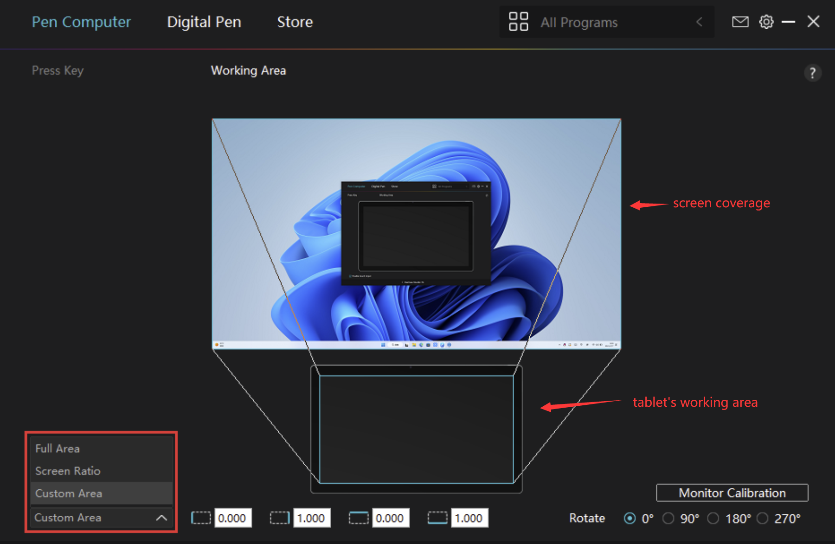Click Monitor Calibration button
The width and height of the screenshot is (835, 544).
732,493
